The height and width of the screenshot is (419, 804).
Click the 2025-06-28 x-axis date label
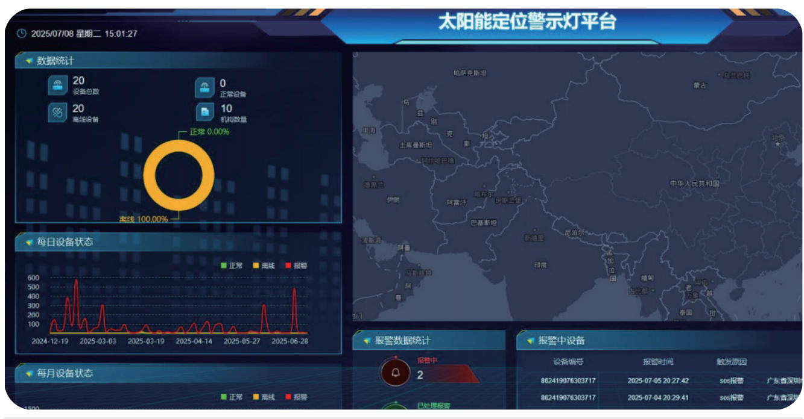(x=290, y=341)
